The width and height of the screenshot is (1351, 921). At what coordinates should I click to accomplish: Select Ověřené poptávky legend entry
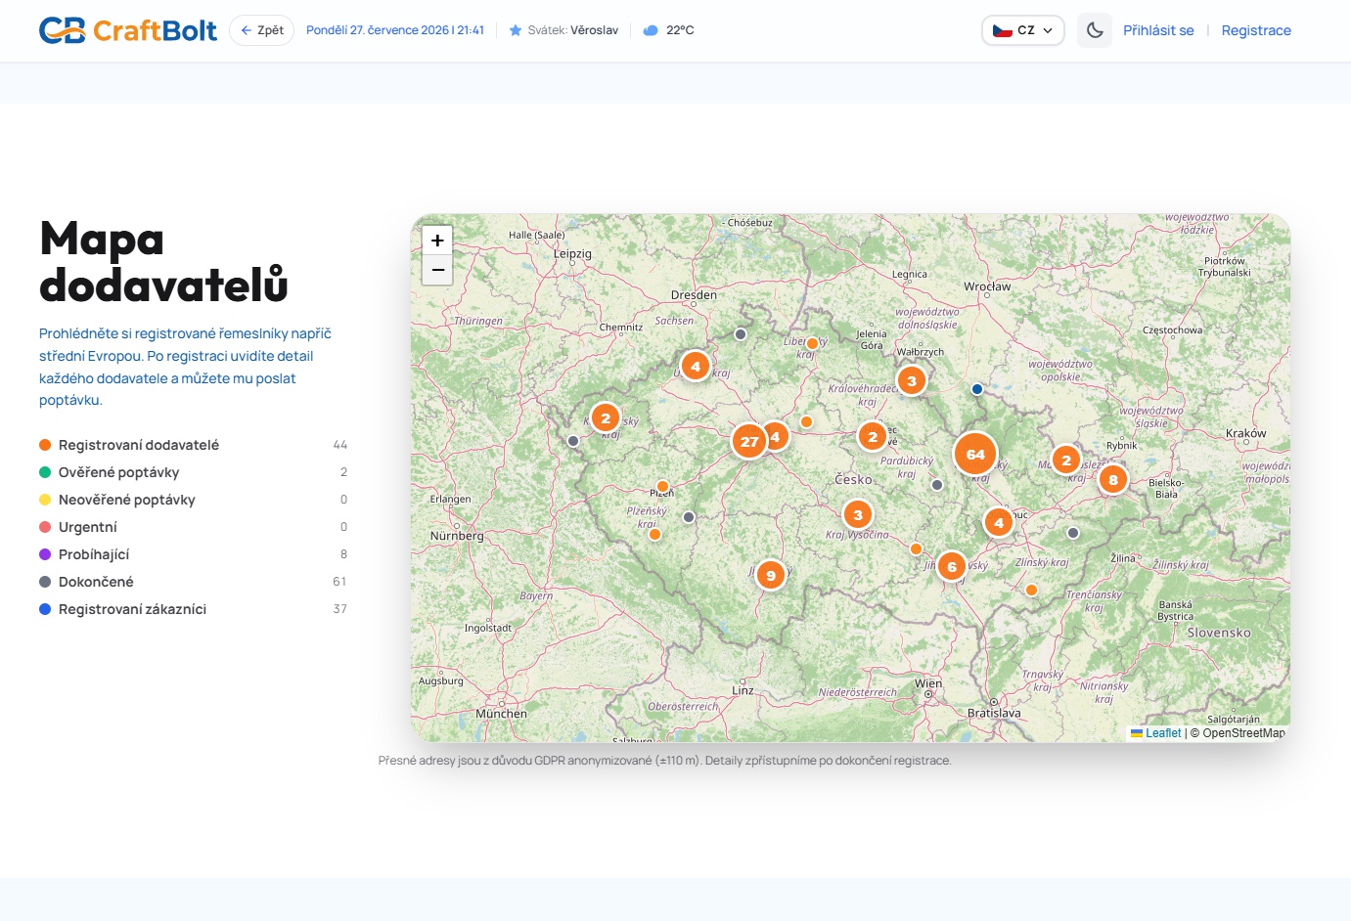coord(194,472)
